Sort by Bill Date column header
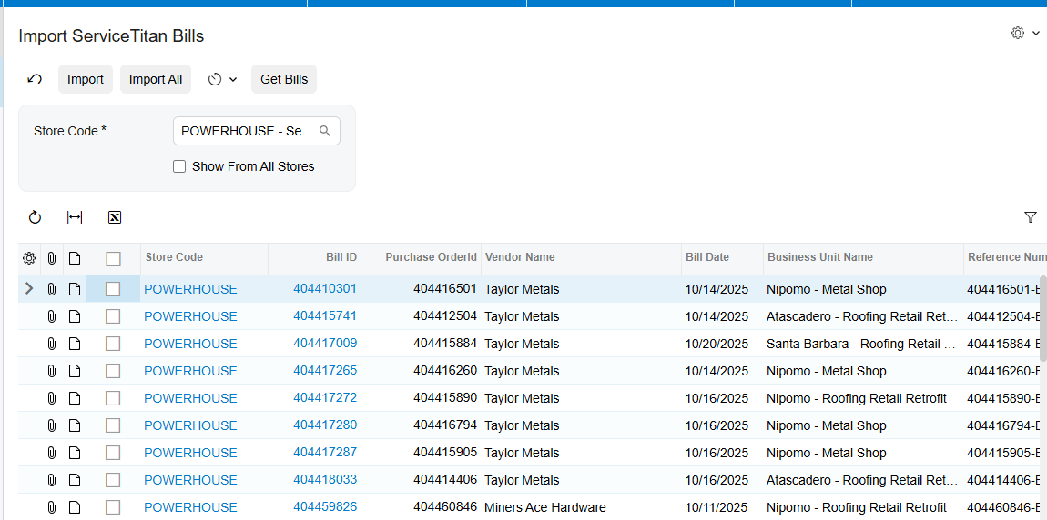This screenshot has height=520, width=1047. click(723, 257)
